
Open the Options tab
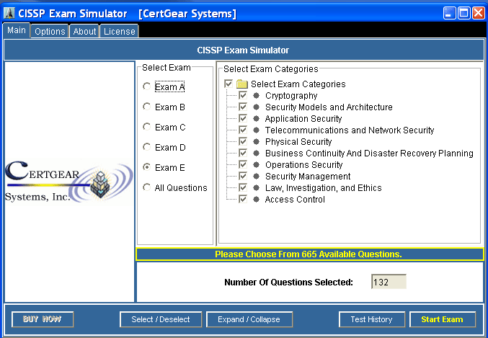(50, 32)
